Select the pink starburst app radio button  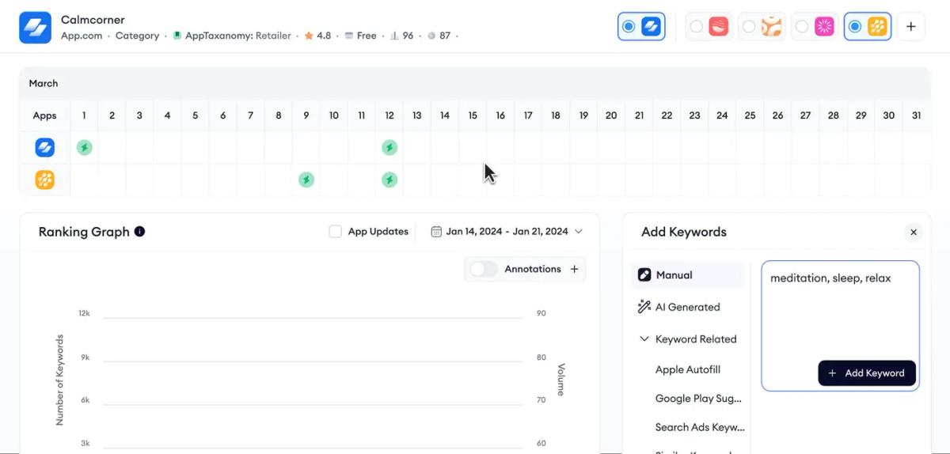[802, 27]
